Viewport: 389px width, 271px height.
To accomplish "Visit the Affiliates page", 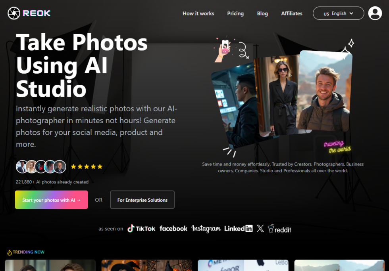I will (x=292, y=13).
